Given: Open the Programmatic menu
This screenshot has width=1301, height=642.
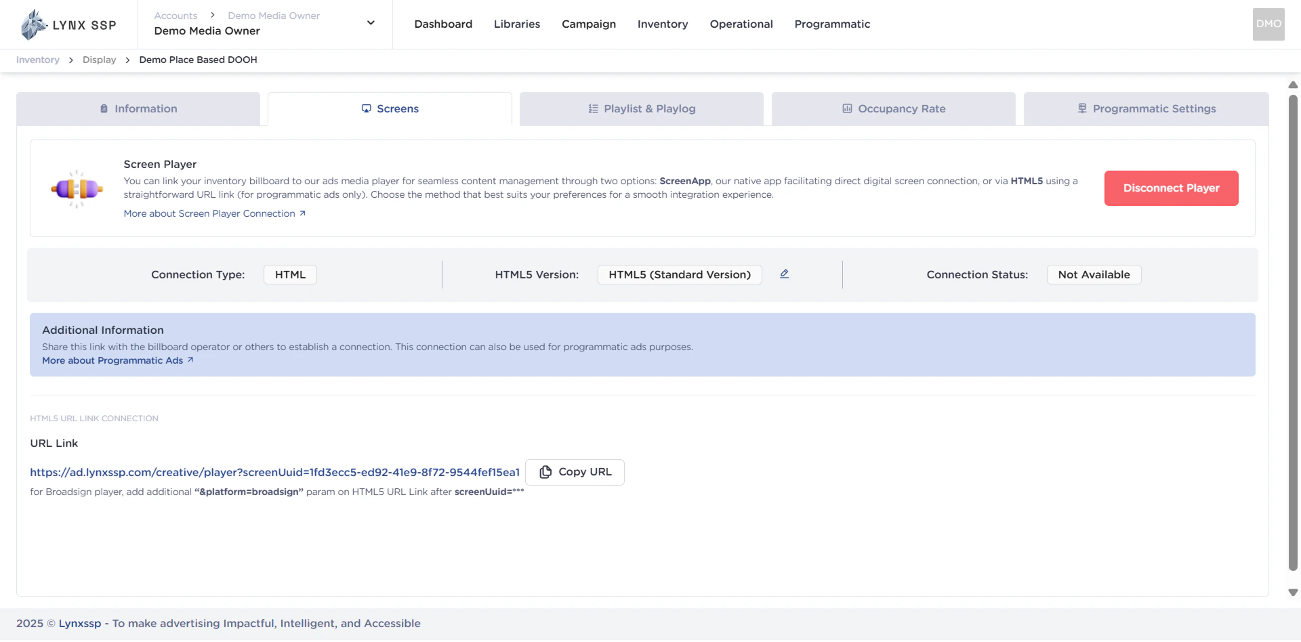Looking at the screenshot, I should (x=832, y=24).
